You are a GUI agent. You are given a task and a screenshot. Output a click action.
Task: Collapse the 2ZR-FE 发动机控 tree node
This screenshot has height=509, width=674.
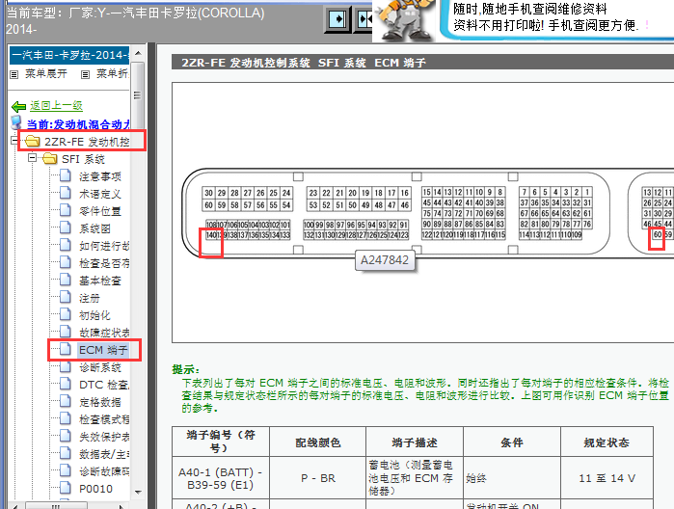point(14,141)
